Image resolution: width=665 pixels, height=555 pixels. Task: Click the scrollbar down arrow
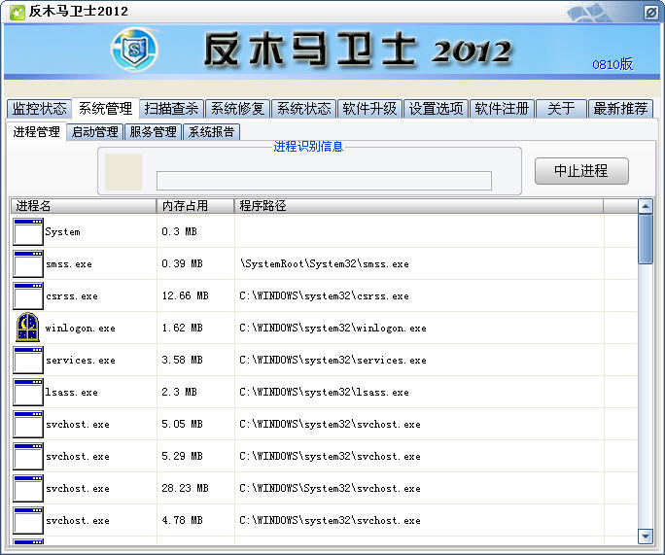pyautogui.click(x=646, y=536)
